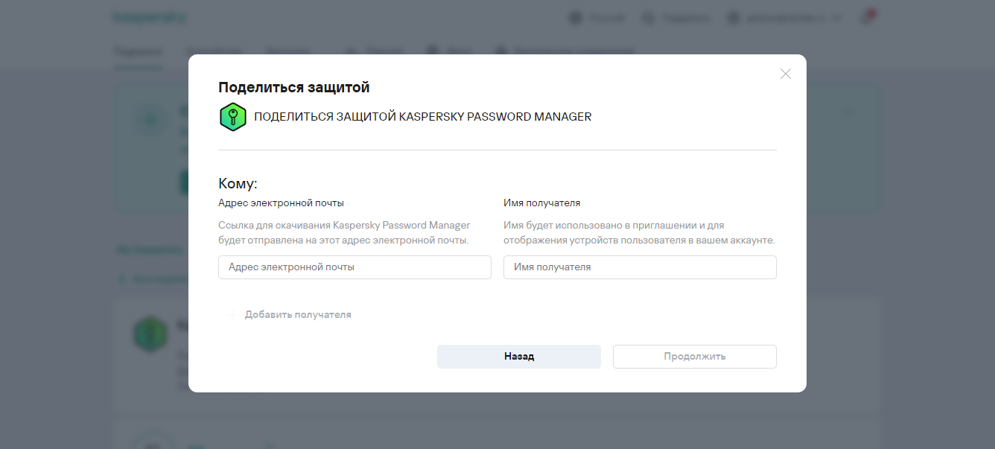Click the ПОДЕЛИТЬСЯ ЗАЩИТОЙ KASPERSKY PASSWORD MANAGER text
Viewport: 995px width, 449px height.
coord(423,117)
